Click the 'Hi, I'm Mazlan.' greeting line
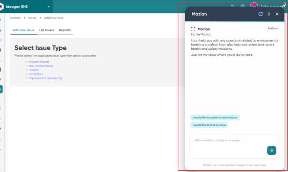Viewport: 288px width, 172px height. pyautogui.click(x=202, y=34)
